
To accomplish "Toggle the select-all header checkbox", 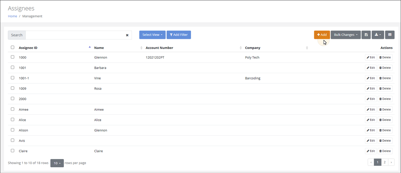I will (x=13, y=47).
